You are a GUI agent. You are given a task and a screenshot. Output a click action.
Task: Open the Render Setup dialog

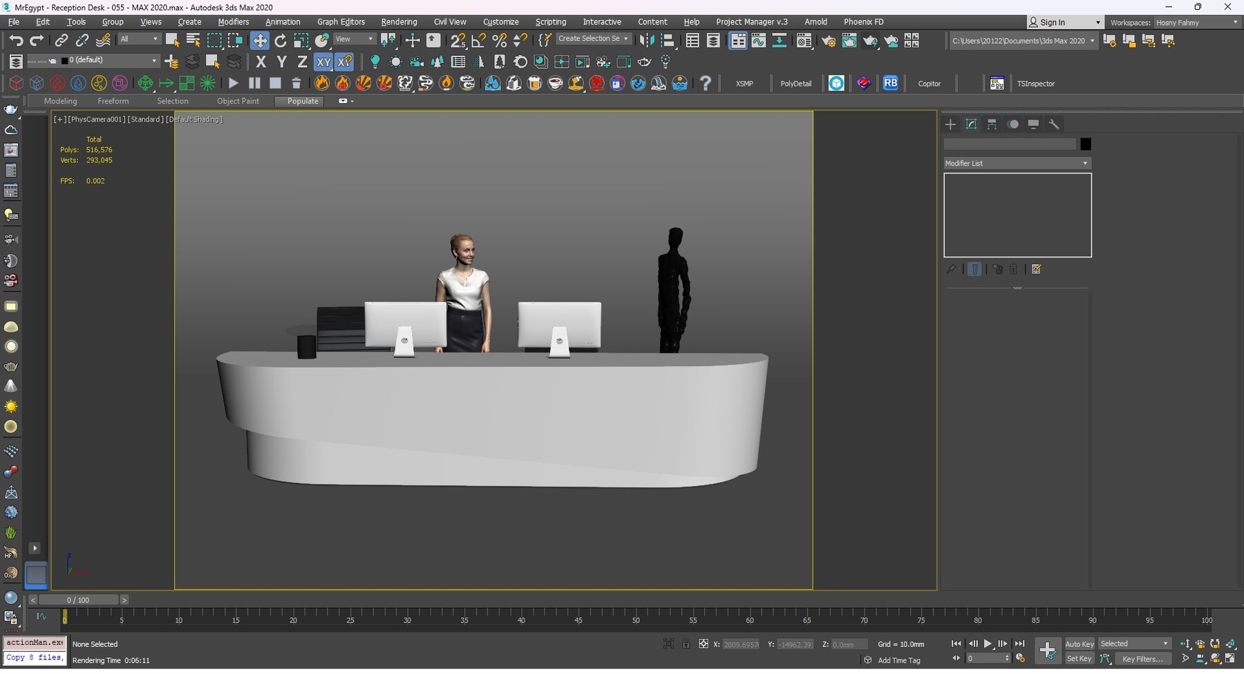coord(829,41)
